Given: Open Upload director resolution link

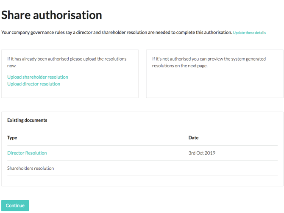Looking at the screenshot, I should pyautogui.click(x=33, y=84).
